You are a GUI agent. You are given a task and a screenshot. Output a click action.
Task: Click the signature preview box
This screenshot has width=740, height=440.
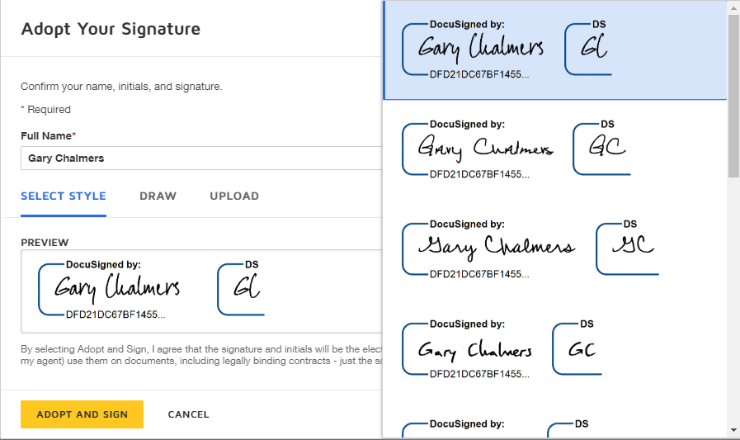pos(201,291)
